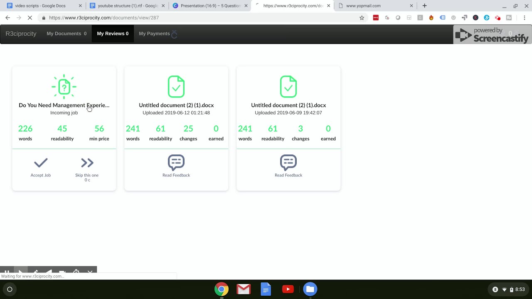Click the Incoming job label
The width and height of the screenshot is (532, 299).
click(x=64, y=113)
